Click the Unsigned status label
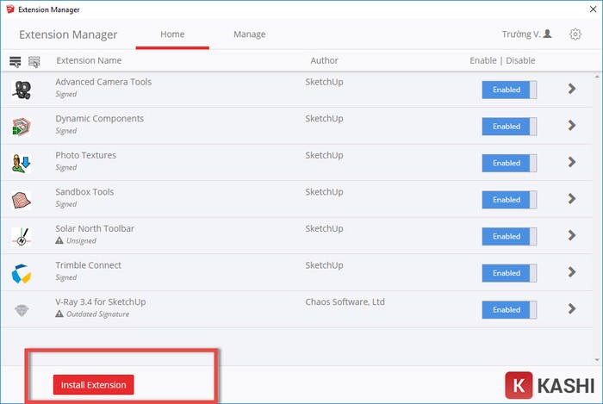This screenshot has height=404, width=603. [x=81, y=241]
